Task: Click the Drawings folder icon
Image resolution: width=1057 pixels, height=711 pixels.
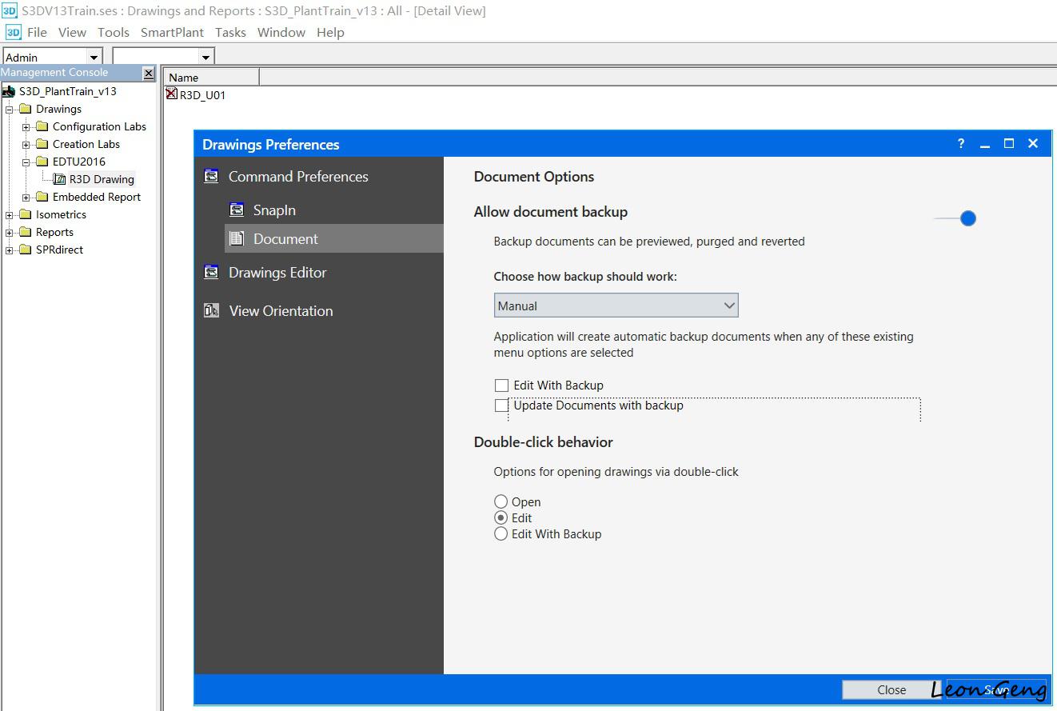Action: [x=25, y=109]
